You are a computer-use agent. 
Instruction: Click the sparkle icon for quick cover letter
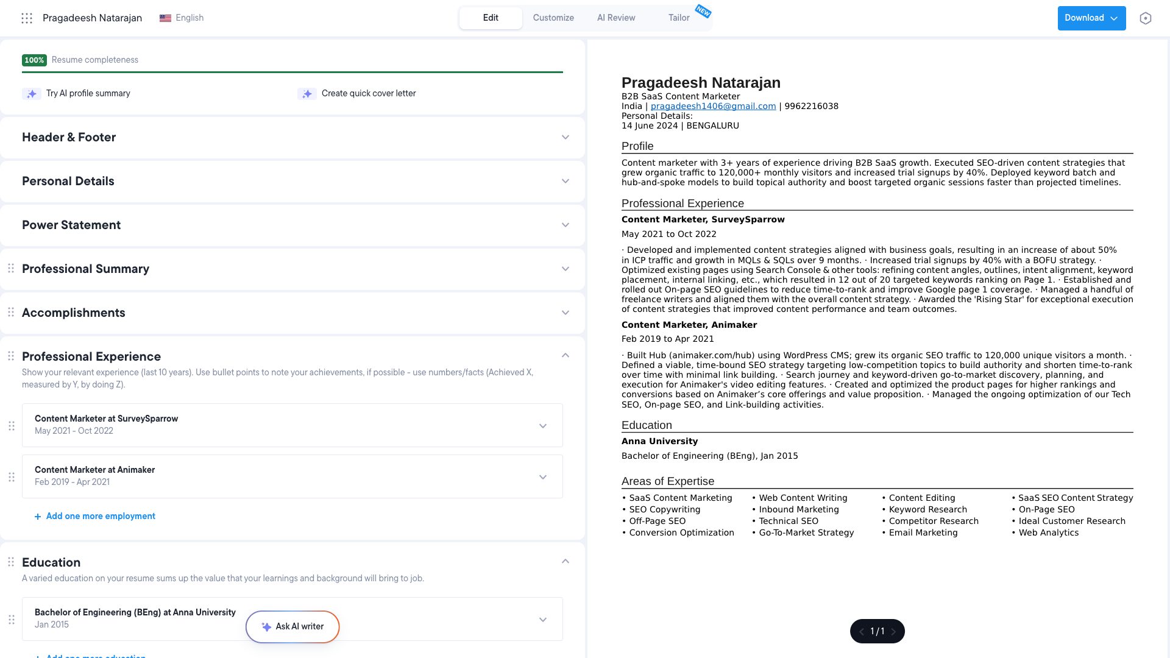307,94
